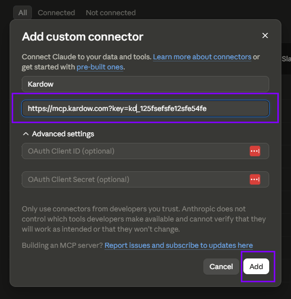Close the Add custom connector dialog
This screenshot has width=291, height=299.
point(265,35)
